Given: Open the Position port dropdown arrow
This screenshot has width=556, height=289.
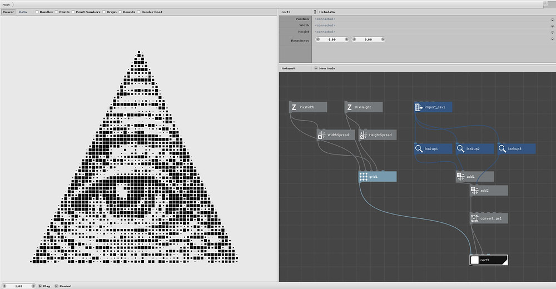Looking at the screenshot, I should pyautogui.click(x=552, y=20).
